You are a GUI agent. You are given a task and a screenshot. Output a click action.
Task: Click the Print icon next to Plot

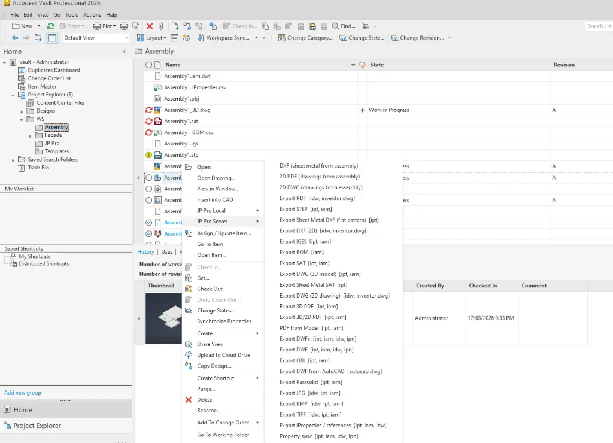click(x=124, y=26)
